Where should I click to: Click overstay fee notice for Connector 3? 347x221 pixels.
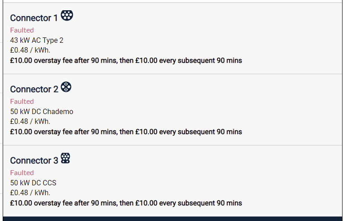click(126, 203)
